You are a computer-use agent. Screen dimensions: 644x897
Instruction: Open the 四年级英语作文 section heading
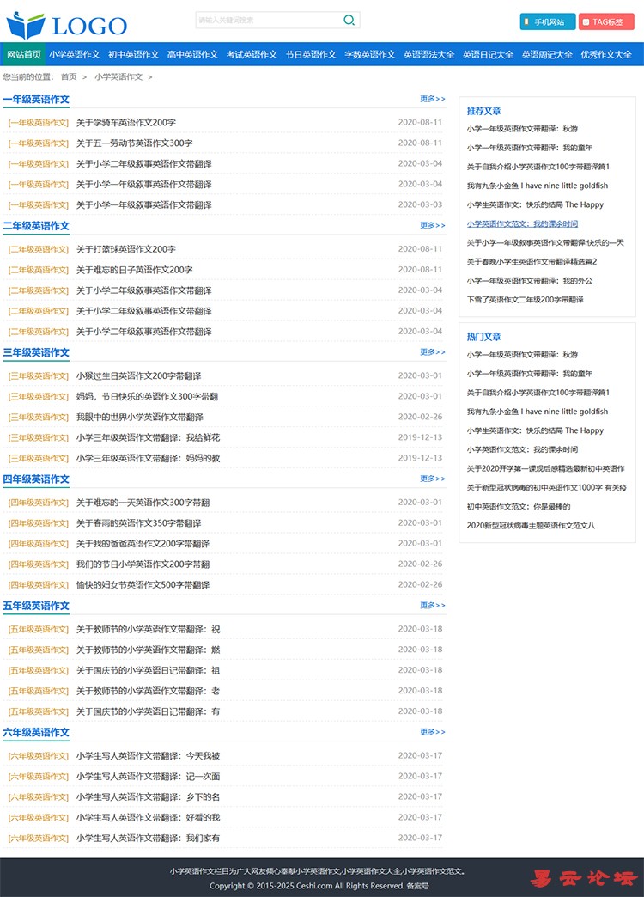pyautogui.click(x=36, y=479)
